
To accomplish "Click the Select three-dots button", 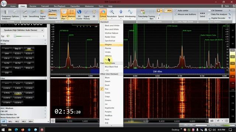I will pos(202,14).
